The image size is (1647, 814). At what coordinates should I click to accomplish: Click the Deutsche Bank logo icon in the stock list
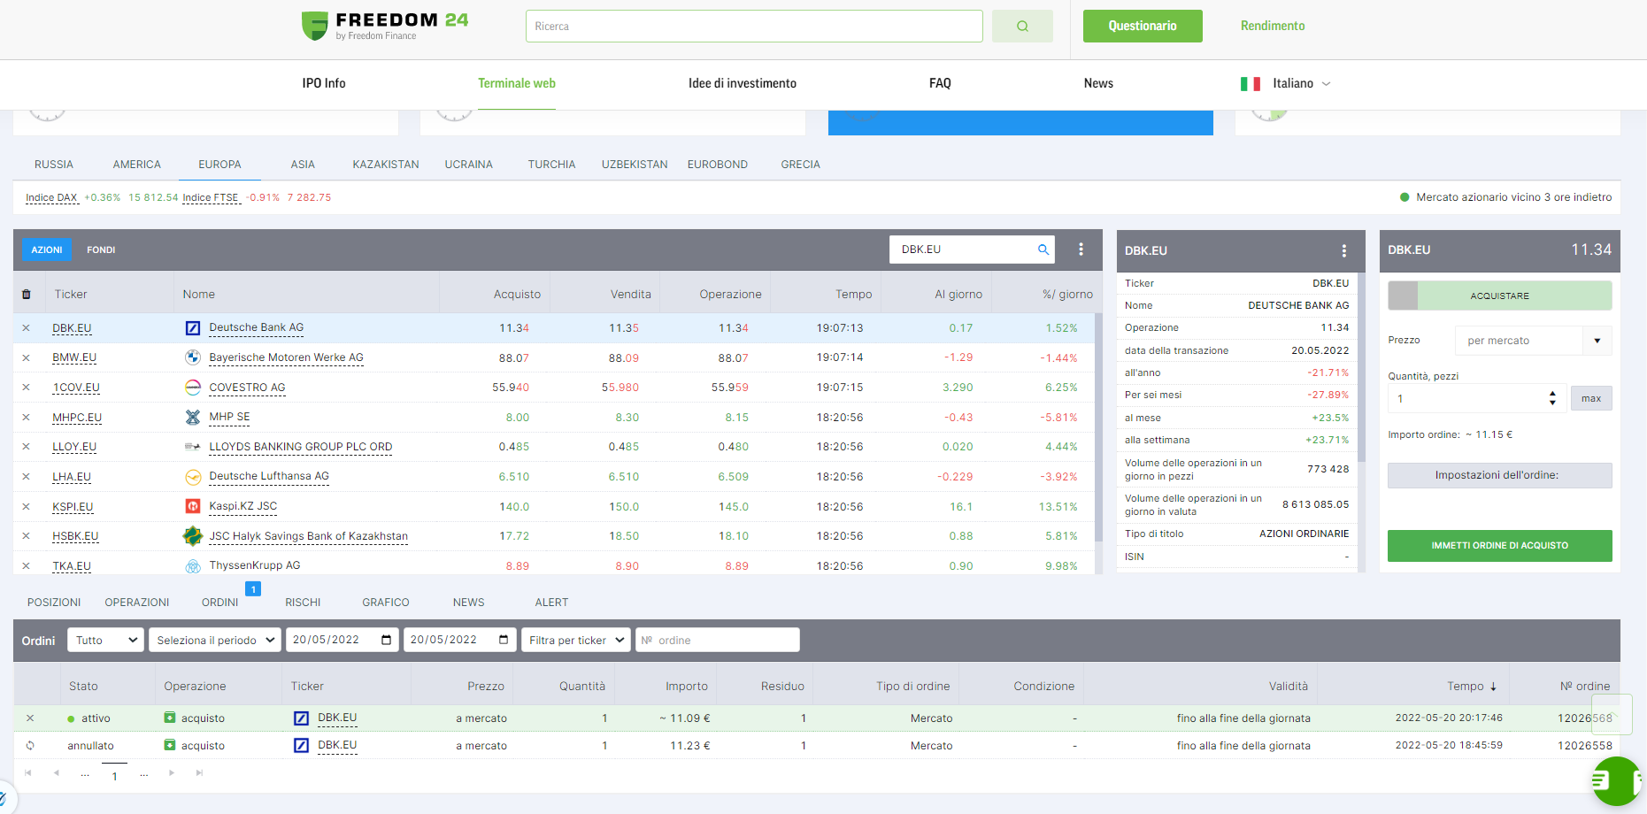(x=193, y=328)
